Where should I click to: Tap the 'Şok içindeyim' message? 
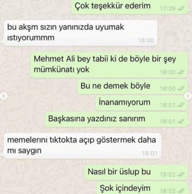point(142,188)
